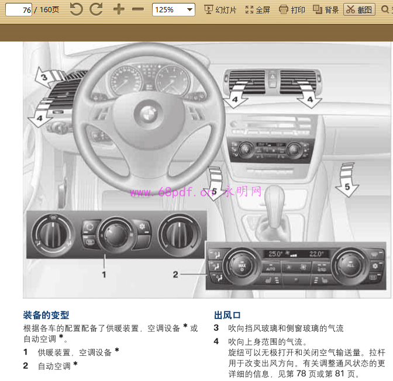Select list item 供暖装置, 空调设备
Image resolution: width=393 pixels, height=381 pixels.
[x=74, y=352]
